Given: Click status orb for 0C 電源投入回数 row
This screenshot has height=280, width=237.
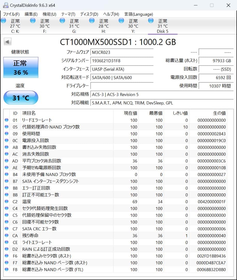Looking at the screenshot, I should [6, 140].
